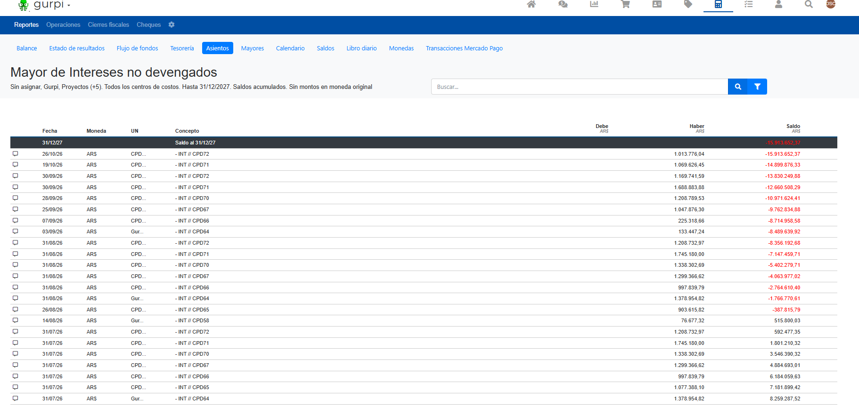Open the home icon in top navigation
The image size is (859, 407).
[x=531, y=4]
